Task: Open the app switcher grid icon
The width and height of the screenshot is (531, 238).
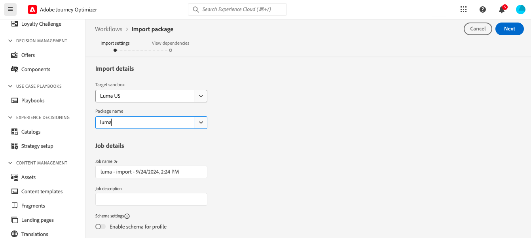Action: (464, 9)
